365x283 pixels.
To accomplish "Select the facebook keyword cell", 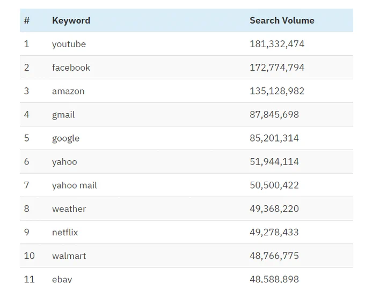I will coord(71,68).
